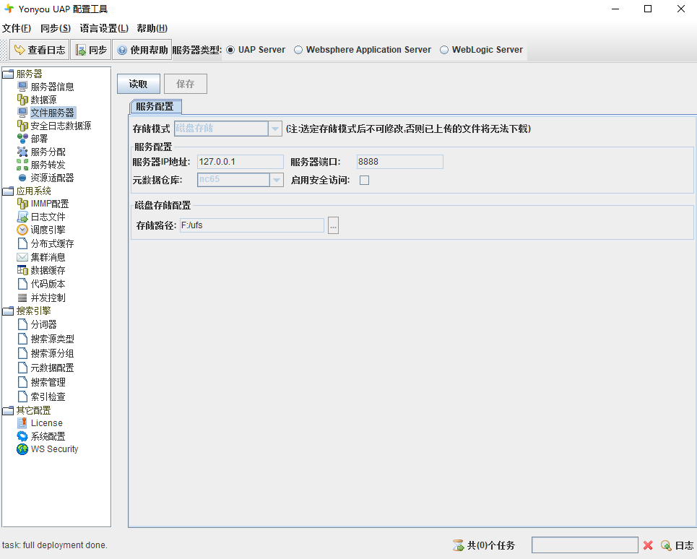
Task: Open the 帮助 menu
Action: click(x=152, y=28)
